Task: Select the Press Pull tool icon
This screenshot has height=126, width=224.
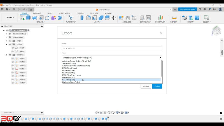Action: (x=82, y=18)
